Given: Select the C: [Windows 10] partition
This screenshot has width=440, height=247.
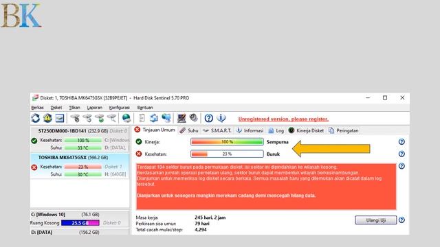Looking at the screenshot, I should point(80,218).
